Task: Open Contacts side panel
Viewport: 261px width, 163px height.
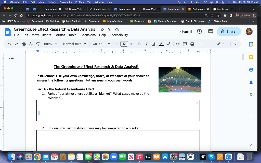Action: [251, 82]
